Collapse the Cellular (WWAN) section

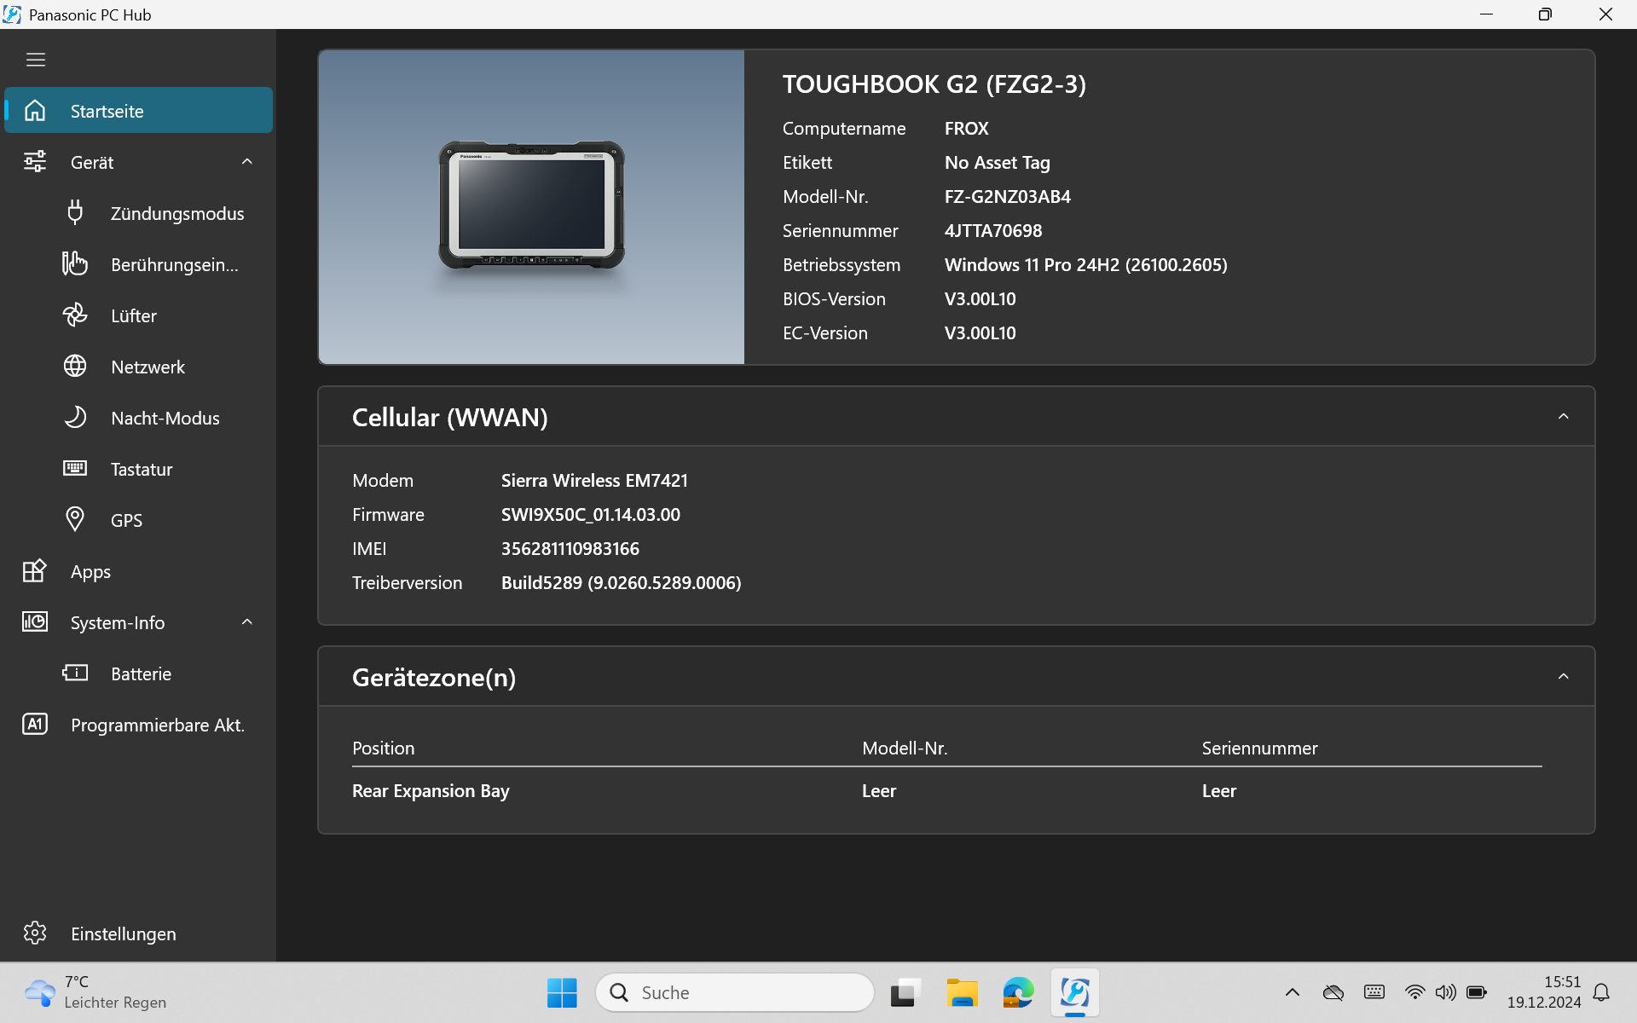coord(1563,417)
